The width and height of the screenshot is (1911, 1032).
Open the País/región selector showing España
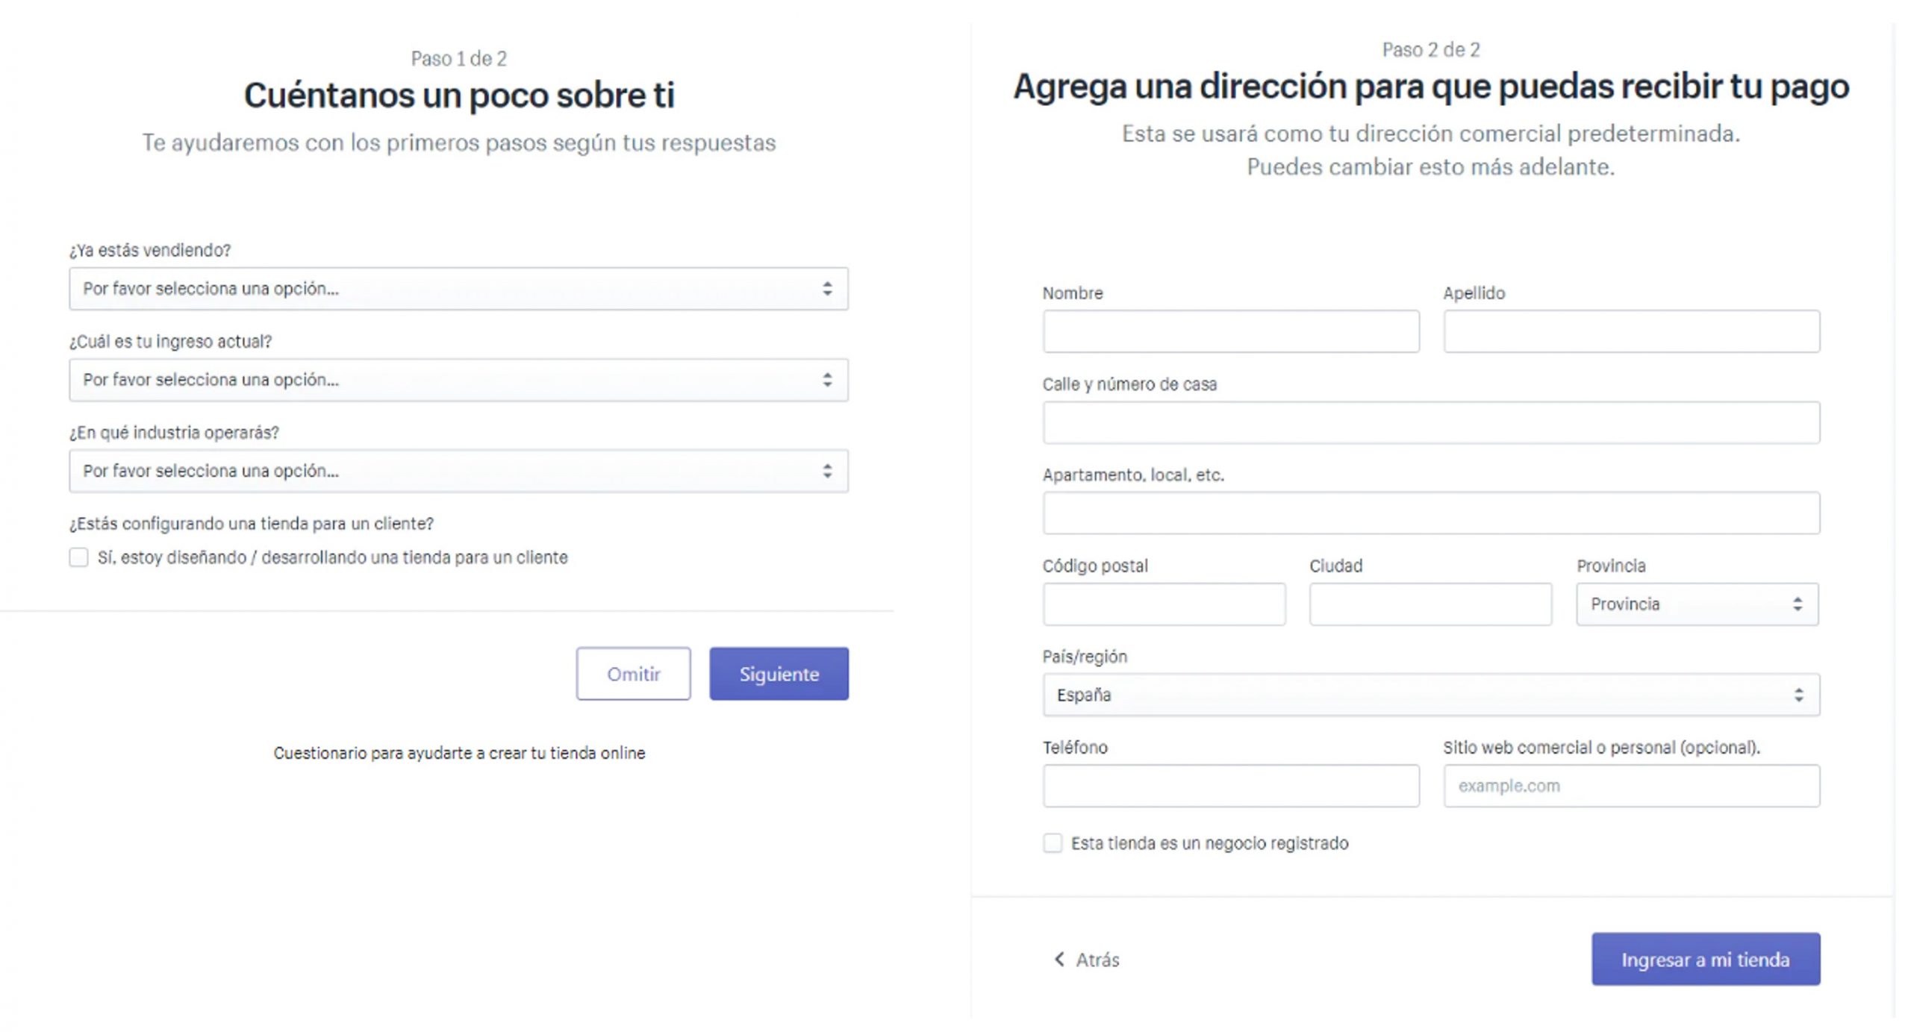click(1431, 694)
